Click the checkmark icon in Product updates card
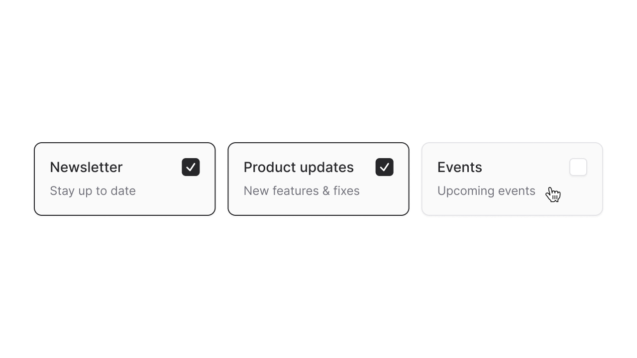The height and width of the screenshot is (358, 637). pyautogui.click(x=384, y=167)
